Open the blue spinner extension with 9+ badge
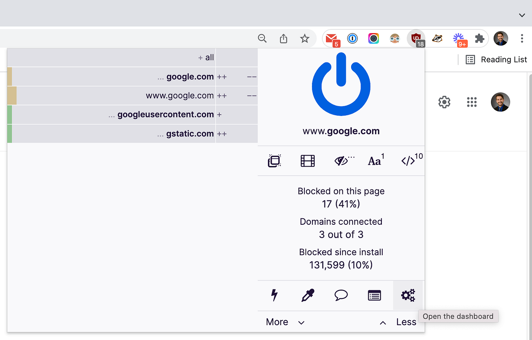The height and width of the screenshot is (340, 532). [459, 39]
